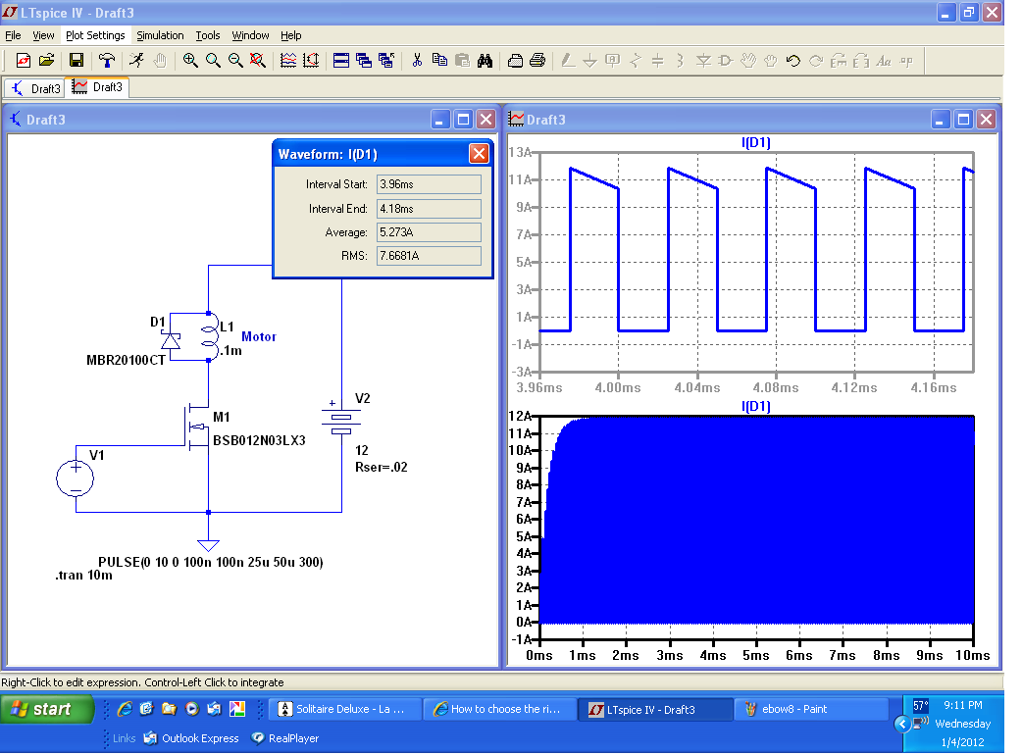Open the Tools menu
1022x755 pixels.
click(208, 35)
